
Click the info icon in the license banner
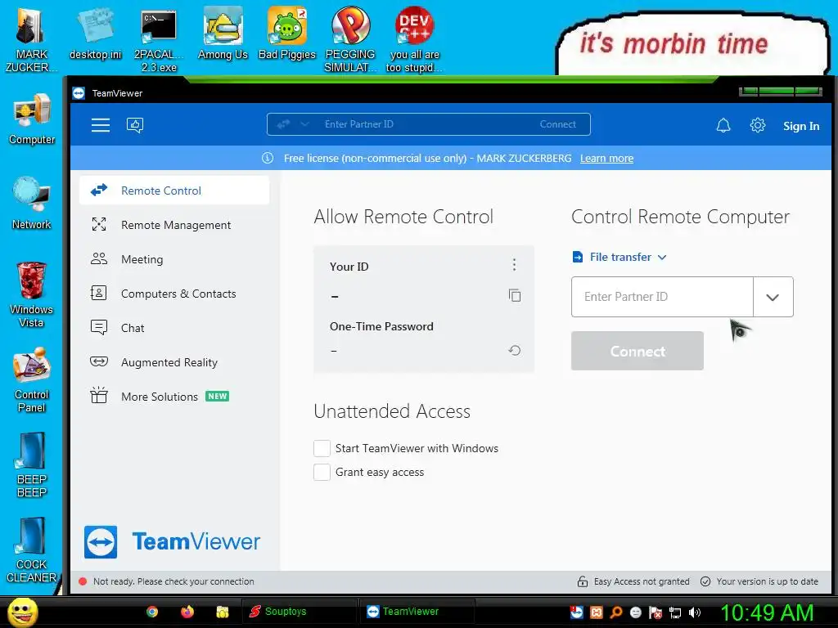click(268, 158)
